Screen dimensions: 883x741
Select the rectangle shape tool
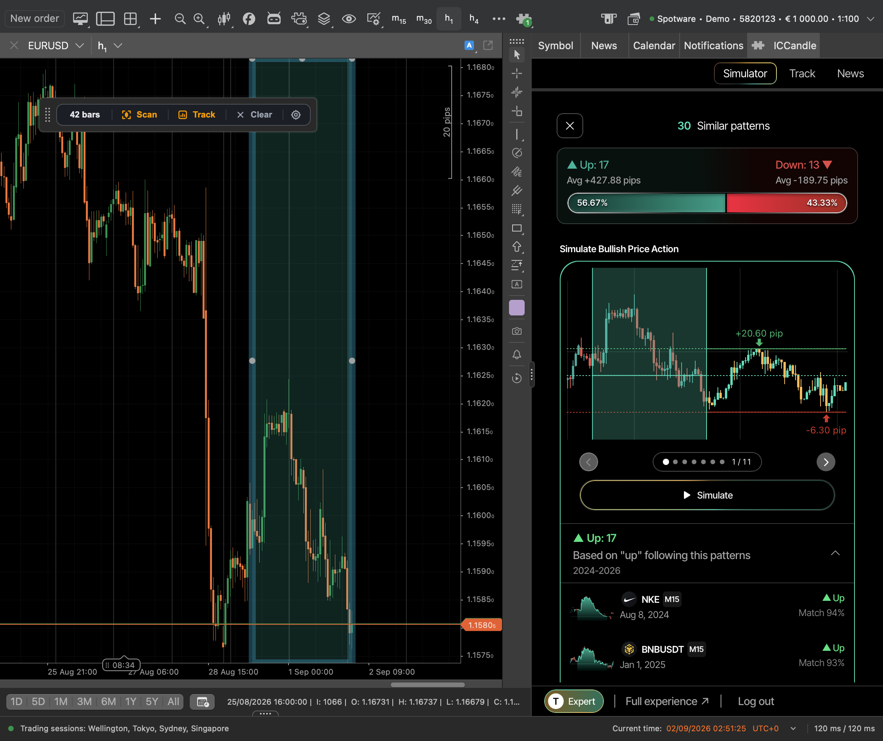pyautogui.click(x=517, y=228)
